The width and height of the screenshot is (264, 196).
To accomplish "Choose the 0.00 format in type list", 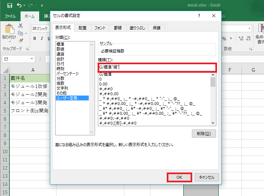I will pyautogui.click(x=155, y=84).
